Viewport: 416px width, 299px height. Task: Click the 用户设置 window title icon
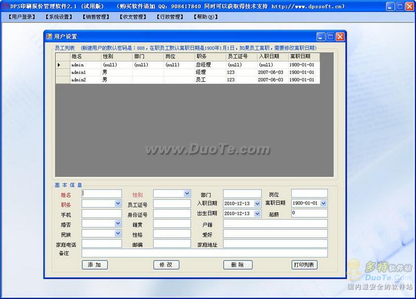point(49,36)
